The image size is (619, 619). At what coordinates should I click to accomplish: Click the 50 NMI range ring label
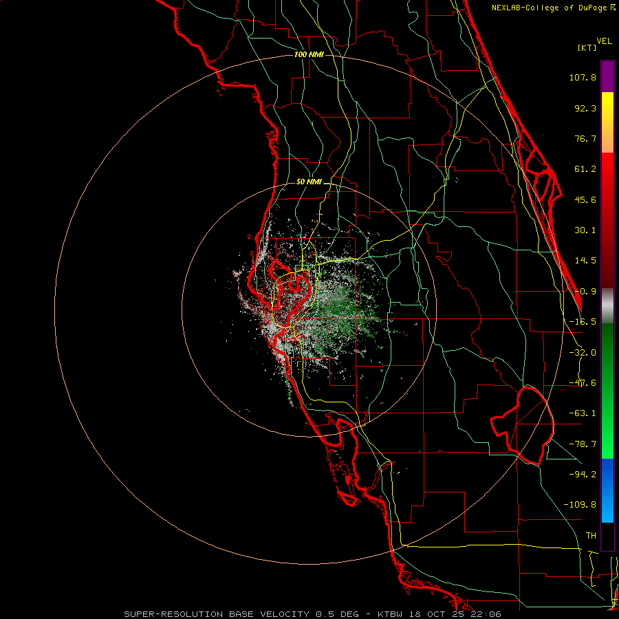(309, 182)
